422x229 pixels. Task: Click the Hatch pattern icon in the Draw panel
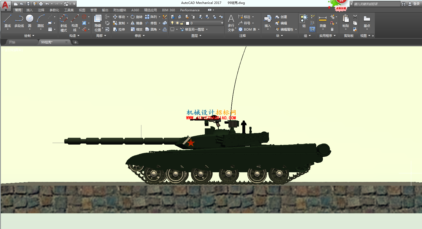(50, 30)
